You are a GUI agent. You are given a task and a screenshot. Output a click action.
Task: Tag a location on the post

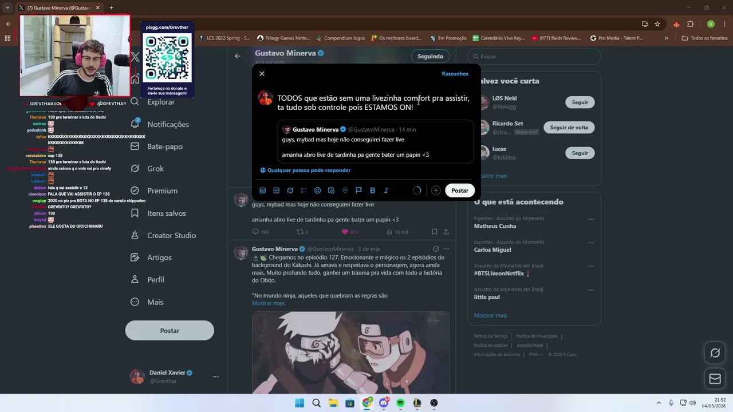345,191
